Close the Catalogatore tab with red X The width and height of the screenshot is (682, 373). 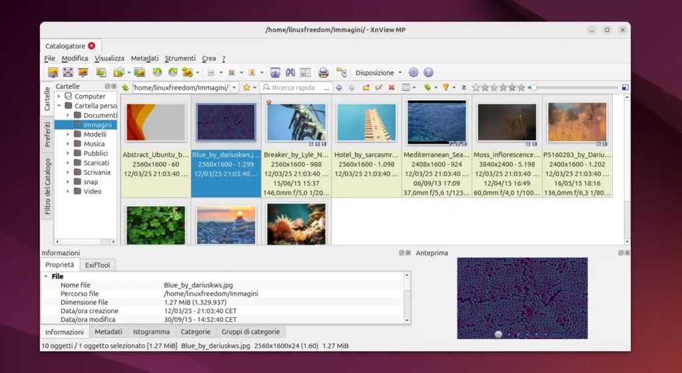click(91, 46)
